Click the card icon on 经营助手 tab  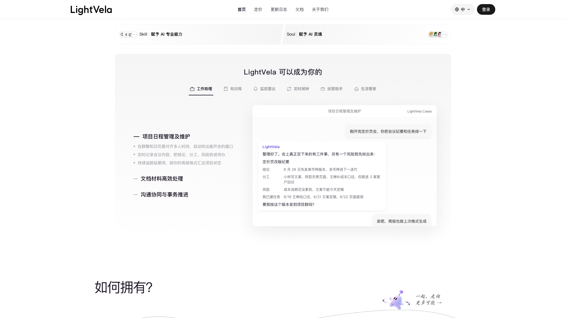pyautogui.click(x=323, y=89)
